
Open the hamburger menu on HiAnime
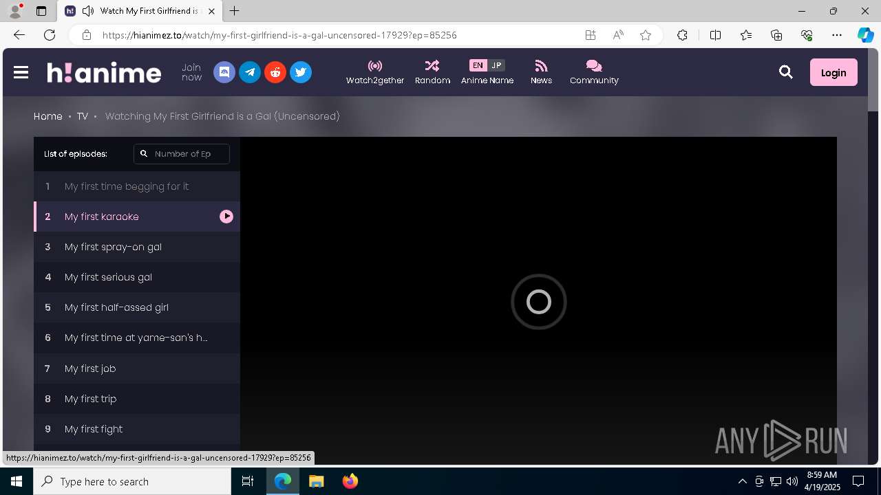(x=21, y=72)
